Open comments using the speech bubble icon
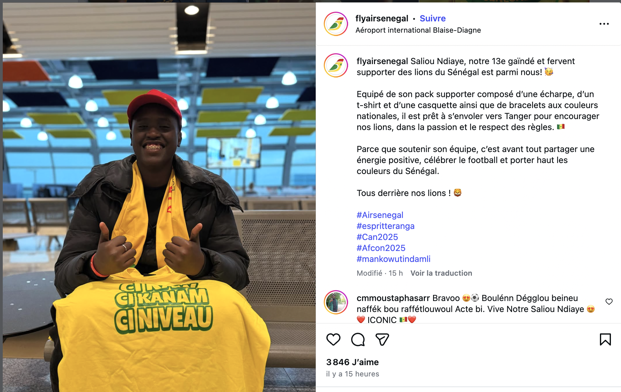621x392 pixels. 358,339
